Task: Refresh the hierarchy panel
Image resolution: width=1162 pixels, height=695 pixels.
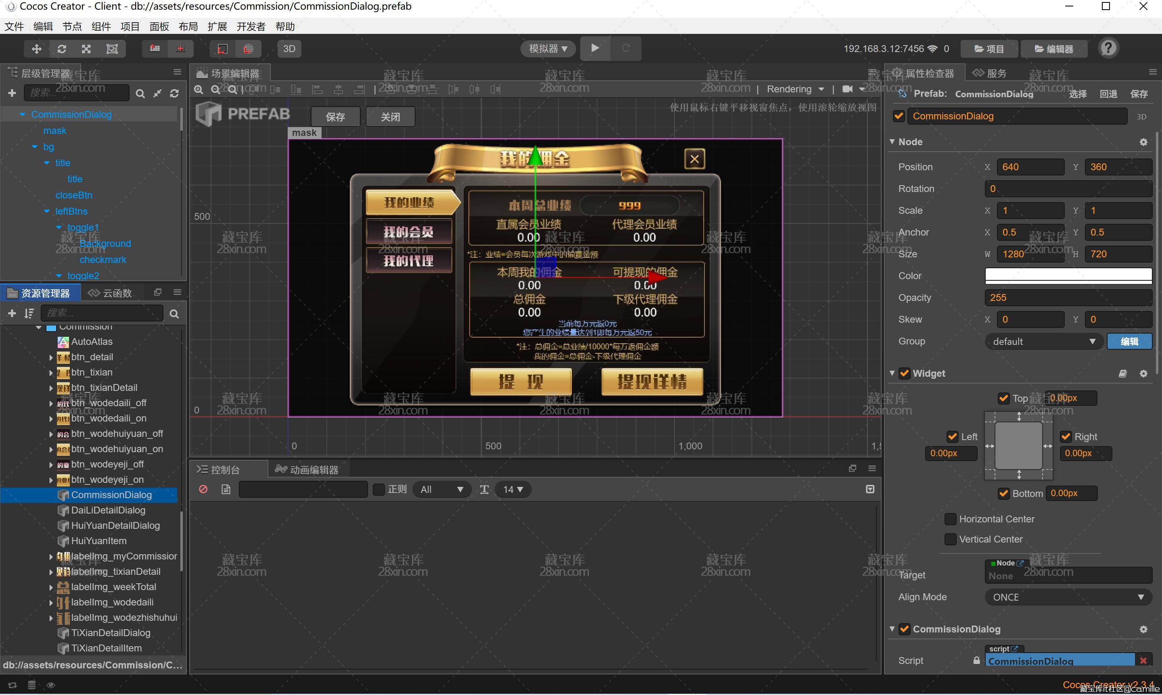Action: (x=174, y=94)
